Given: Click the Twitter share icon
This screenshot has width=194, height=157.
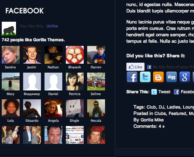Looking at the screenshot, I should (145, 77).
